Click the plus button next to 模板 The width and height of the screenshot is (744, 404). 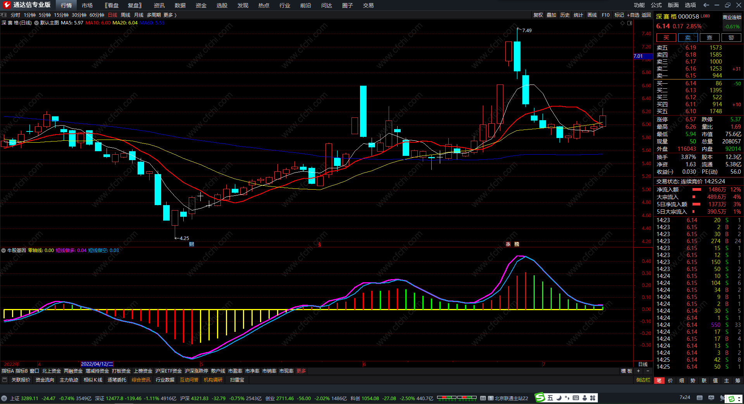point(639,371)
